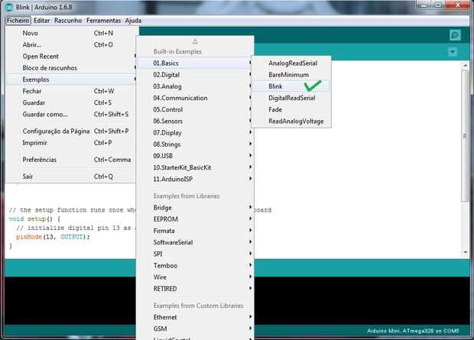Choose Novo from Ficheiro menu
Image resolution: width=474 pixels, height=340 pixels.
pos(72,34)
